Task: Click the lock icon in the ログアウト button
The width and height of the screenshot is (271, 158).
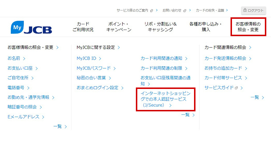Action: (x=245, y=10)
